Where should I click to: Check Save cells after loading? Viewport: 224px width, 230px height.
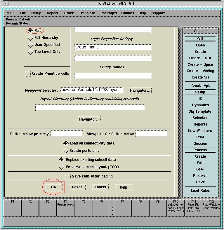click(68, 177)
